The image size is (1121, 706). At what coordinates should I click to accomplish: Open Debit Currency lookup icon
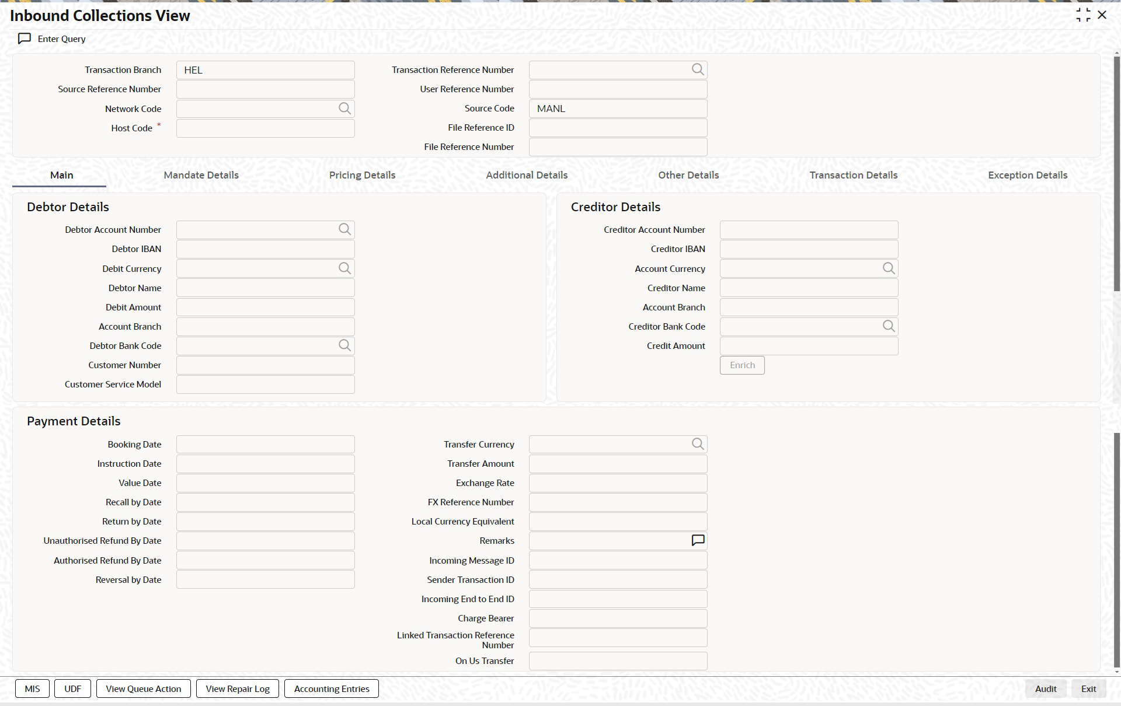[x=344, y=268]
